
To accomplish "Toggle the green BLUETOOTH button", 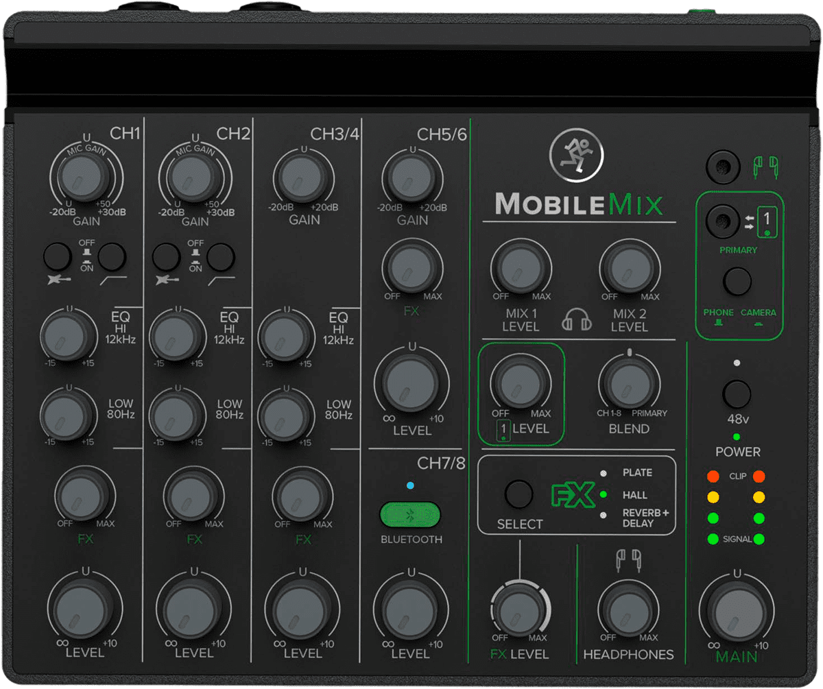I will (410, 516).
